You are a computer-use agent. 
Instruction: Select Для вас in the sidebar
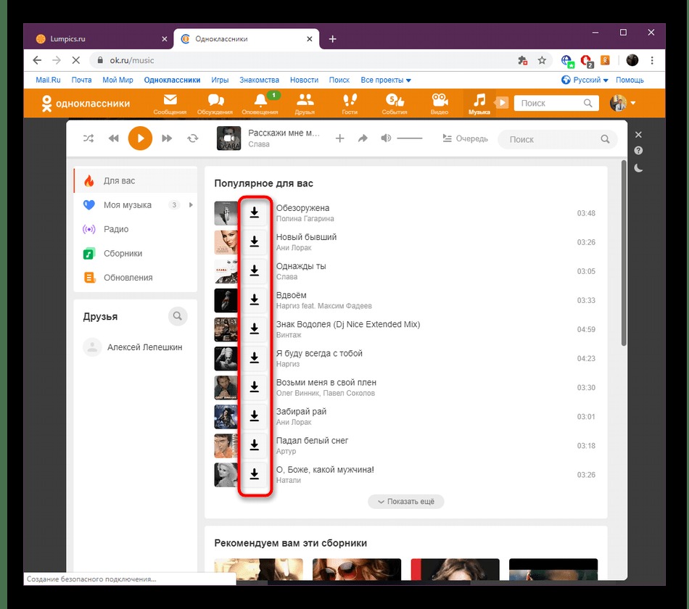point(136,181)
